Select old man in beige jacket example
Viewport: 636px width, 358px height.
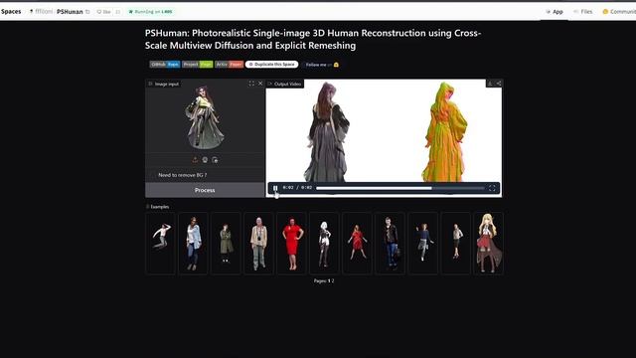pyautogui.click(x=258, y=243)
